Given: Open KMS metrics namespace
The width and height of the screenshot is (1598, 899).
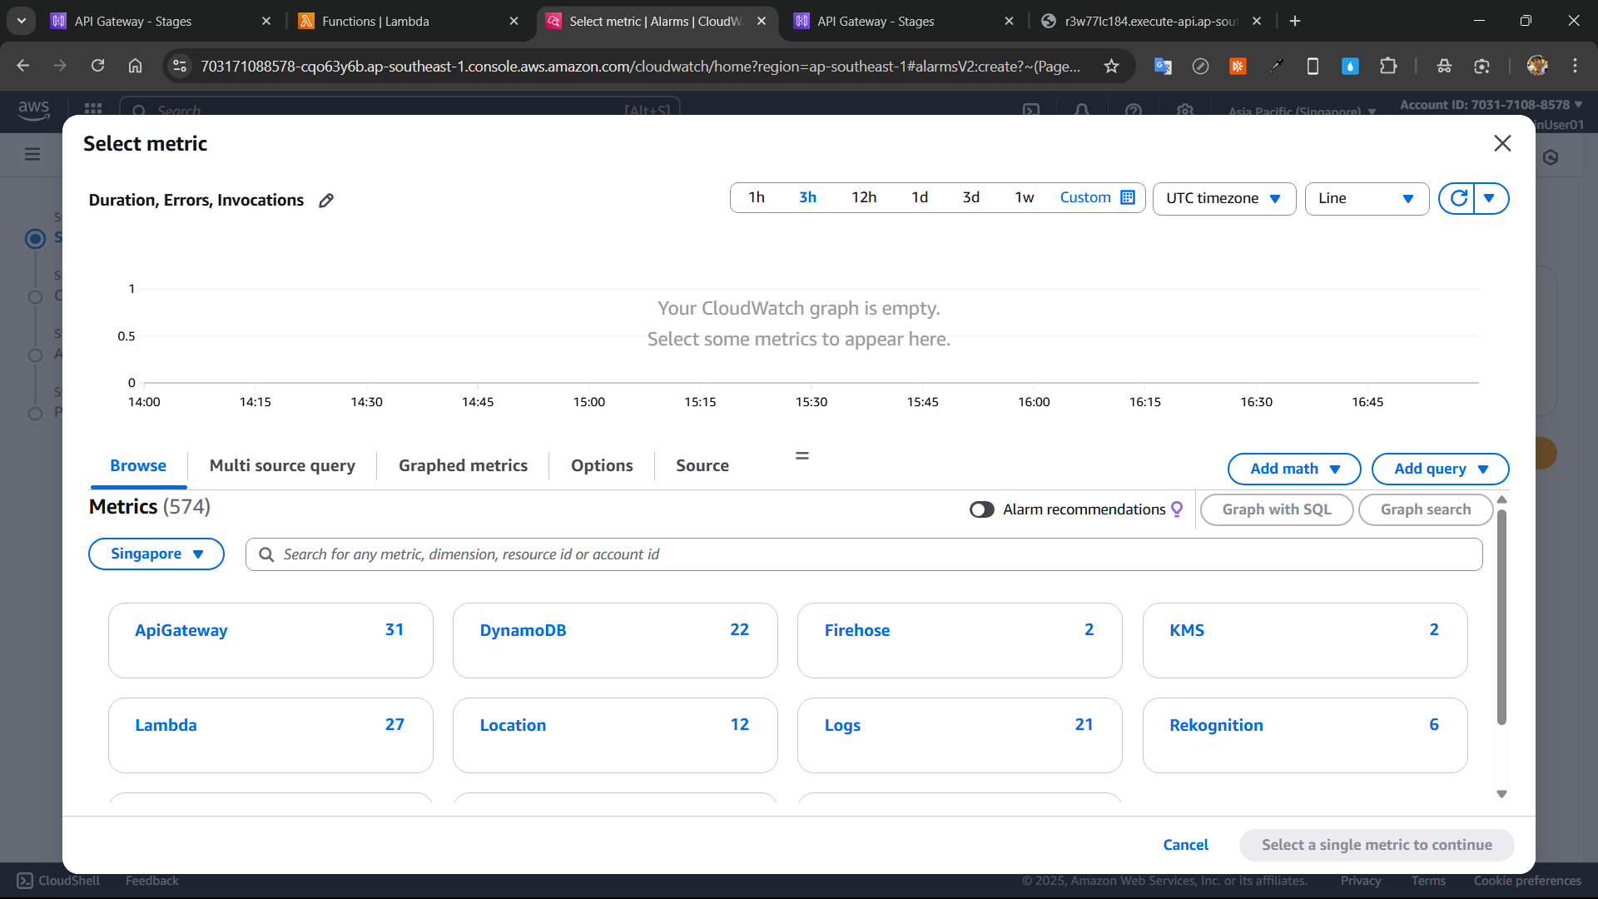Looking at the screenshot, I should coord(1305,640).
